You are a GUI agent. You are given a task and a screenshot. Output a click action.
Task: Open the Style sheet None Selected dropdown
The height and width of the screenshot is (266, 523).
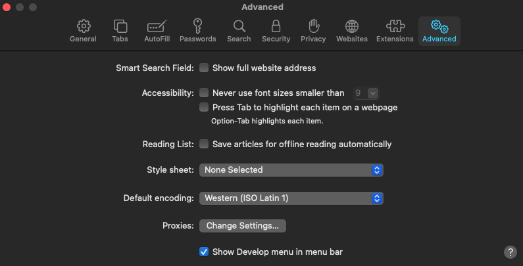[x=291, y=170]
